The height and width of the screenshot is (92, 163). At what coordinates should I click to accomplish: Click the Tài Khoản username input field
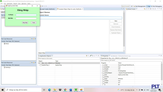click(26, 15)
